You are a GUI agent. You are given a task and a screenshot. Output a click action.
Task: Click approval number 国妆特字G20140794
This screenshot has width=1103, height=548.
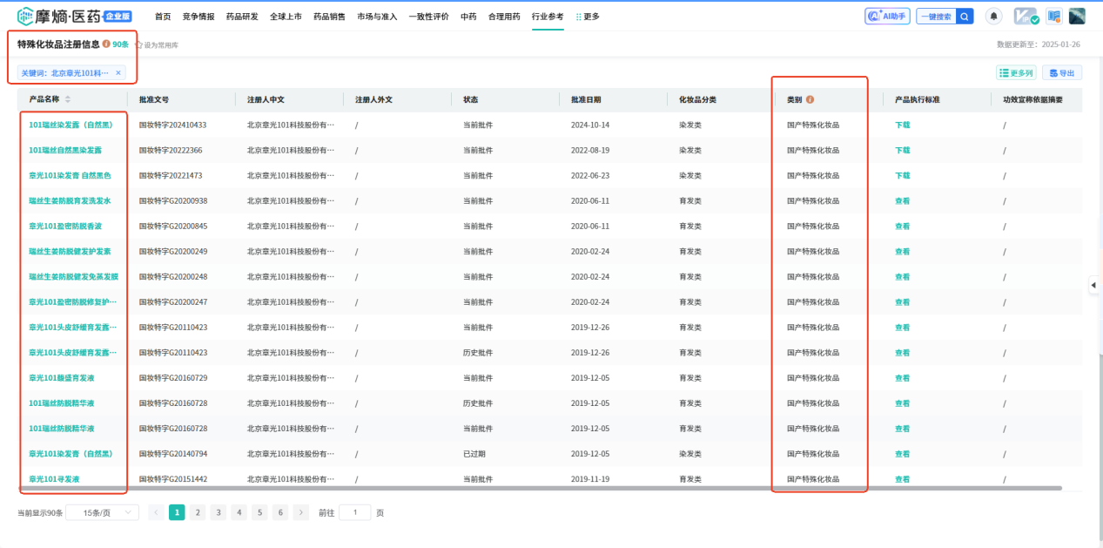click(173, 454)
